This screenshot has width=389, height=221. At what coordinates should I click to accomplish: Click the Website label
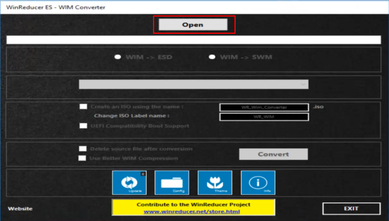pyautogui.click(x=21, y=208)
